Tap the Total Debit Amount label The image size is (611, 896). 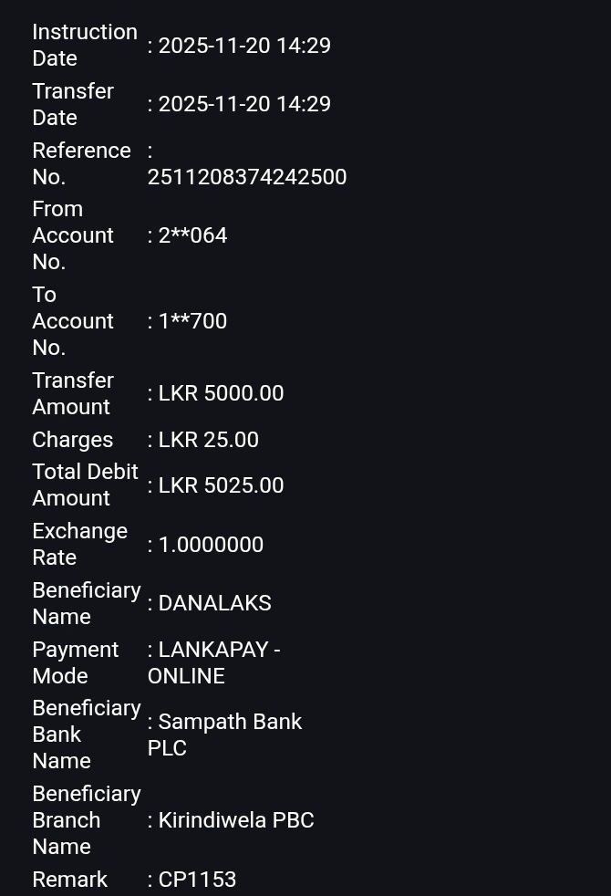(x=85, y=484)
